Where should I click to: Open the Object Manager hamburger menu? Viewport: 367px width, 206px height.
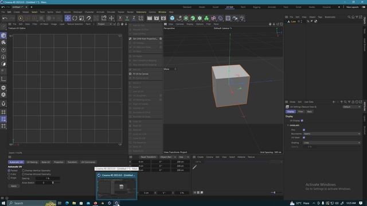click(287, 17)
